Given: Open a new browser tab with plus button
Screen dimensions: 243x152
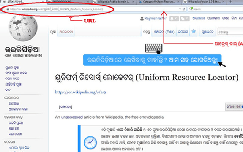Looking at the screenshot, I should click(x=230, y=2).
